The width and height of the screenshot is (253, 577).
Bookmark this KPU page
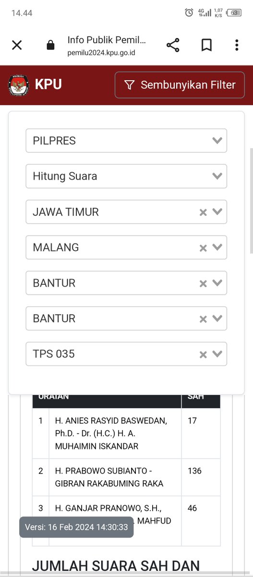tap(206, 45)
